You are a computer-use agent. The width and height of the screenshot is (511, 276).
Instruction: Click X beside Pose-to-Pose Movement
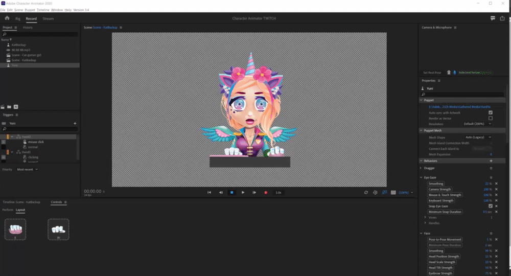click(x=496, y=240)
